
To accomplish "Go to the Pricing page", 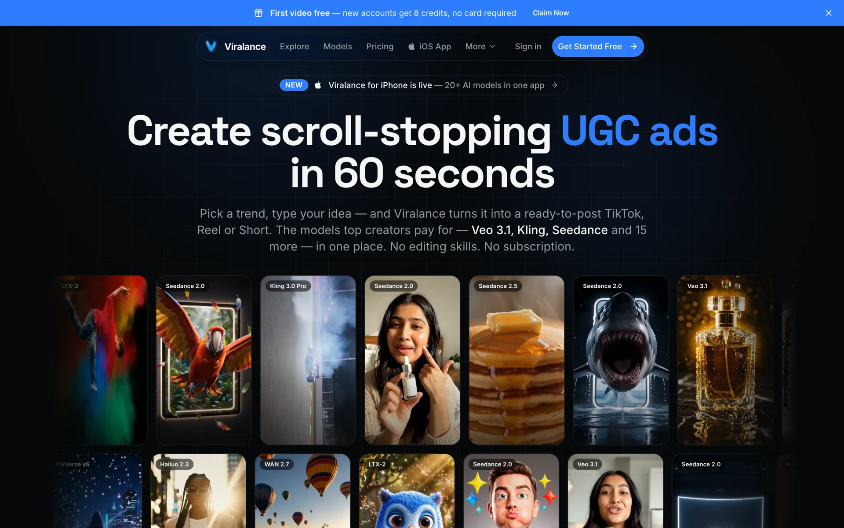I will click(380, 46).
